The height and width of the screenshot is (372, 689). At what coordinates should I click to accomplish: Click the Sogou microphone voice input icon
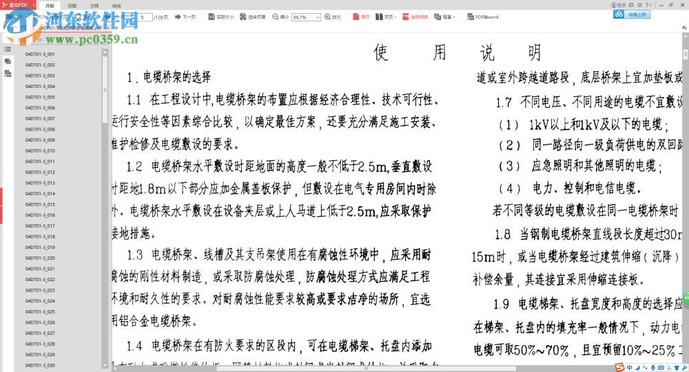653,368
